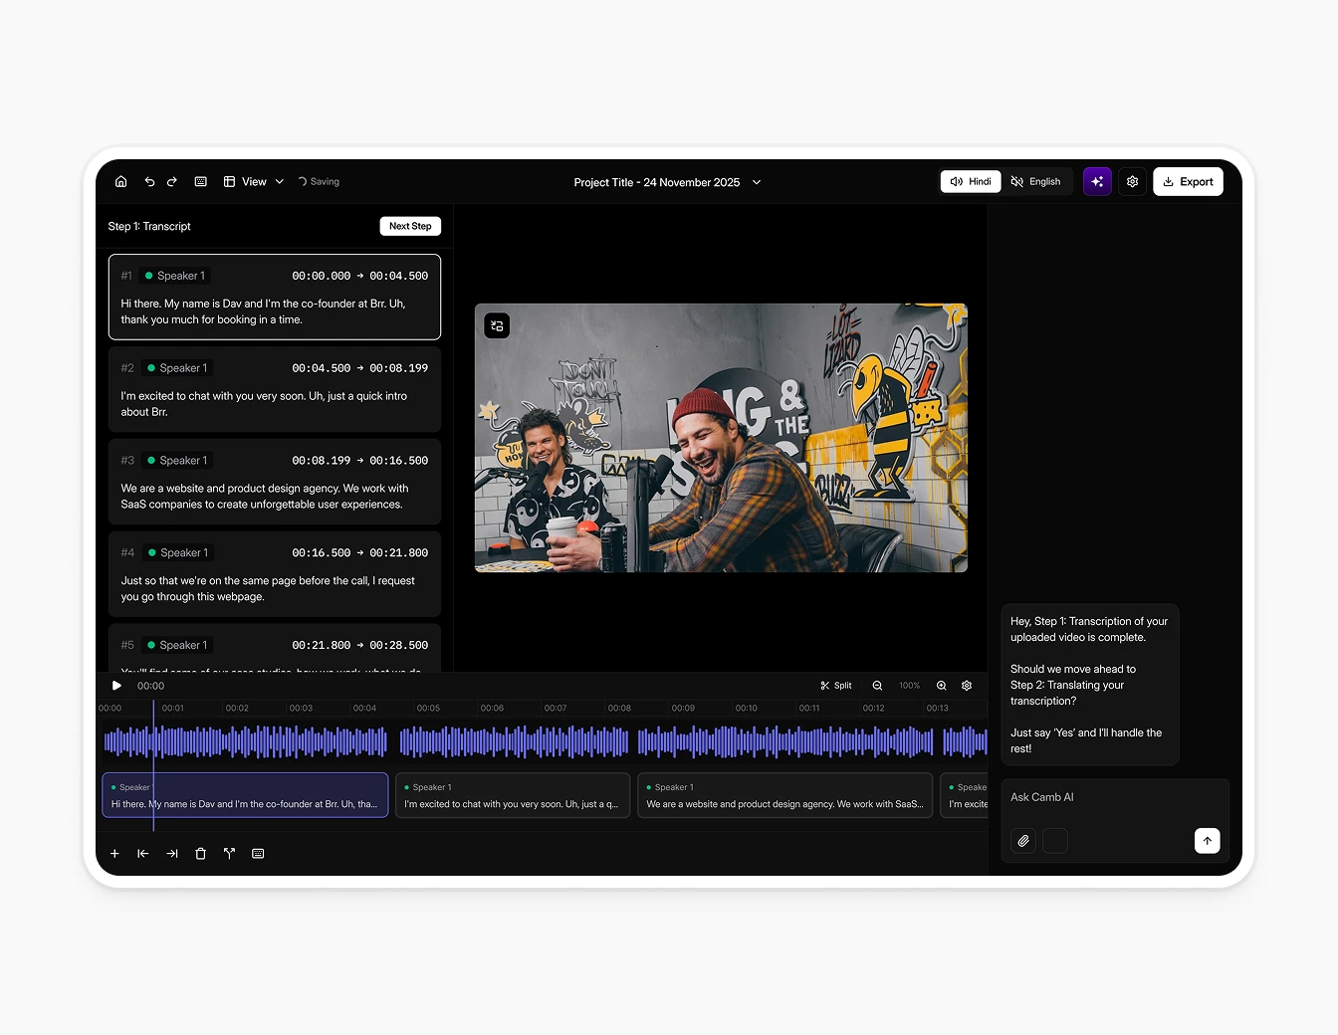The image size is (1338, 1035).
Task: Click the Home icon in the top toolbar
Action: click(120, 181)
